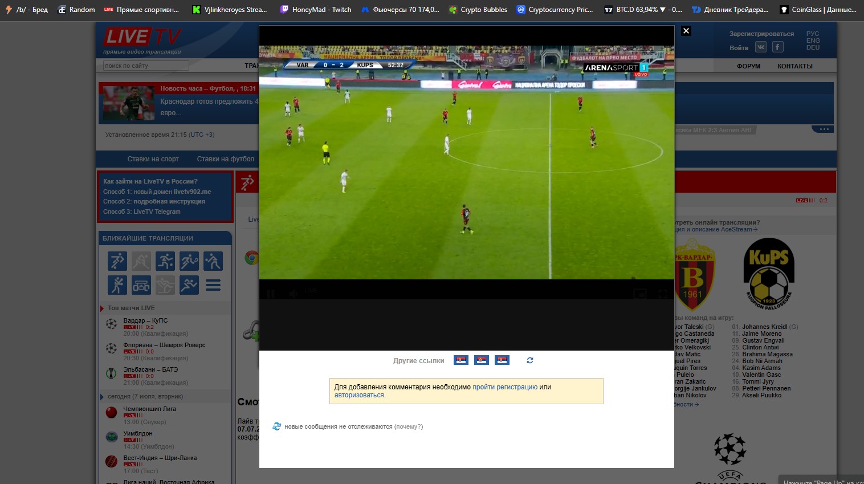Open the UEFA Champions League logo

[730, 458]
